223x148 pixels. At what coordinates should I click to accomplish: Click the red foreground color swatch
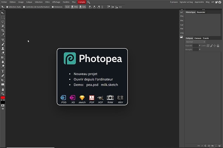[3, 98]
